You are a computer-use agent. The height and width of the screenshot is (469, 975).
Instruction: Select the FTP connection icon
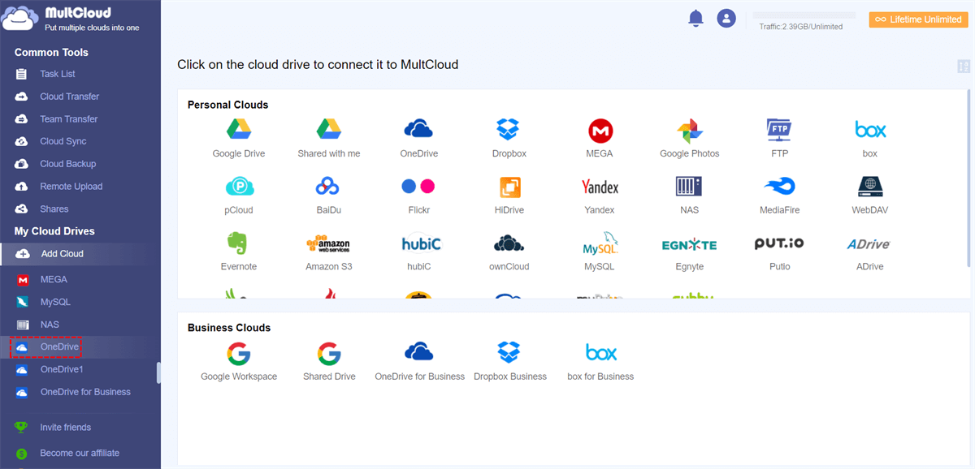click(779, 129)
